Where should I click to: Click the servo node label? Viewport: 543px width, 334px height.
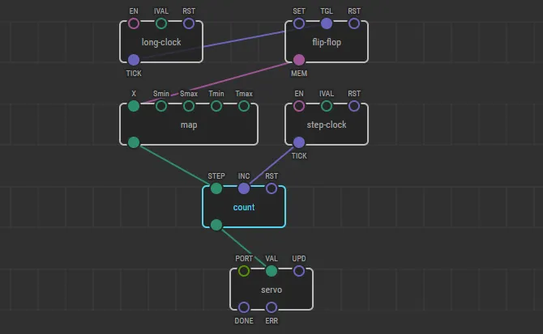click(x=271, y=290)
